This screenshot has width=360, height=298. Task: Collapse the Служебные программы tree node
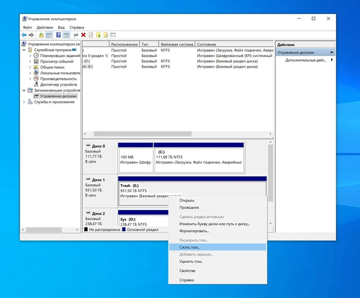coord(24,50)
